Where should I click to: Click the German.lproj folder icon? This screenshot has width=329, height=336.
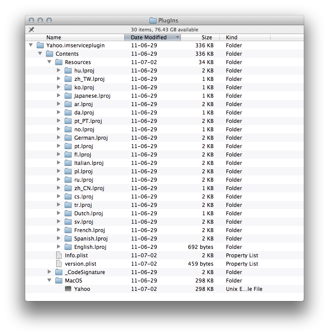(x=68, y=138)
